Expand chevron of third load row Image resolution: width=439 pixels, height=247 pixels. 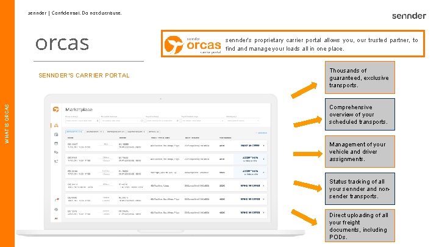264,172
